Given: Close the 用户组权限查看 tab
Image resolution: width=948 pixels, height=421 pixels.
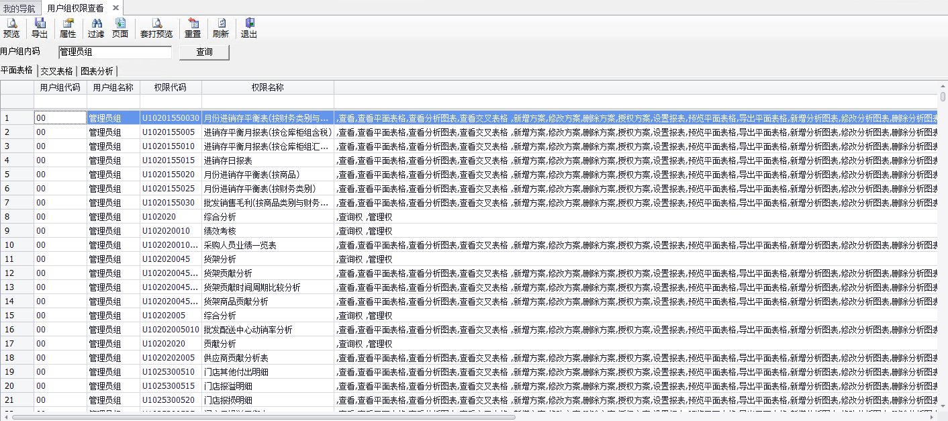Looking at the screenshot, I should [x=115, y=7].
